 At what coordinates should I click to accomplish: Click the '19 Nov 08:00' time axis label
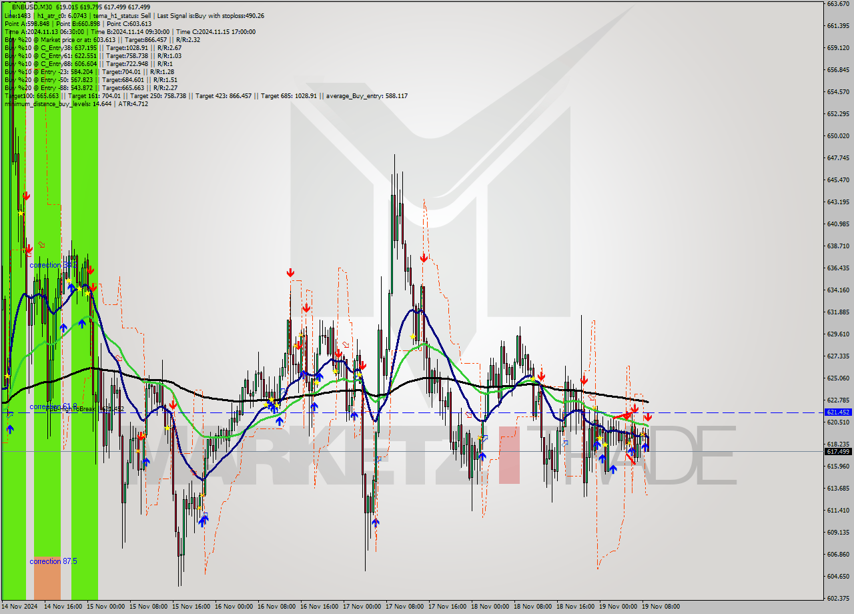click(661, 607)
